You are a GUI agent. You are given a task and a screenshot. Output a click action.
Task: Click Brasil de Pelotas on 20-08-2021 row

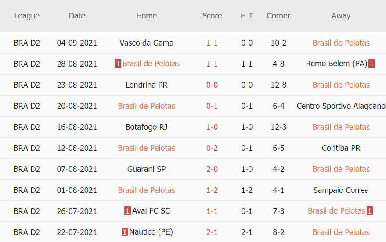(x=146, y=106)
